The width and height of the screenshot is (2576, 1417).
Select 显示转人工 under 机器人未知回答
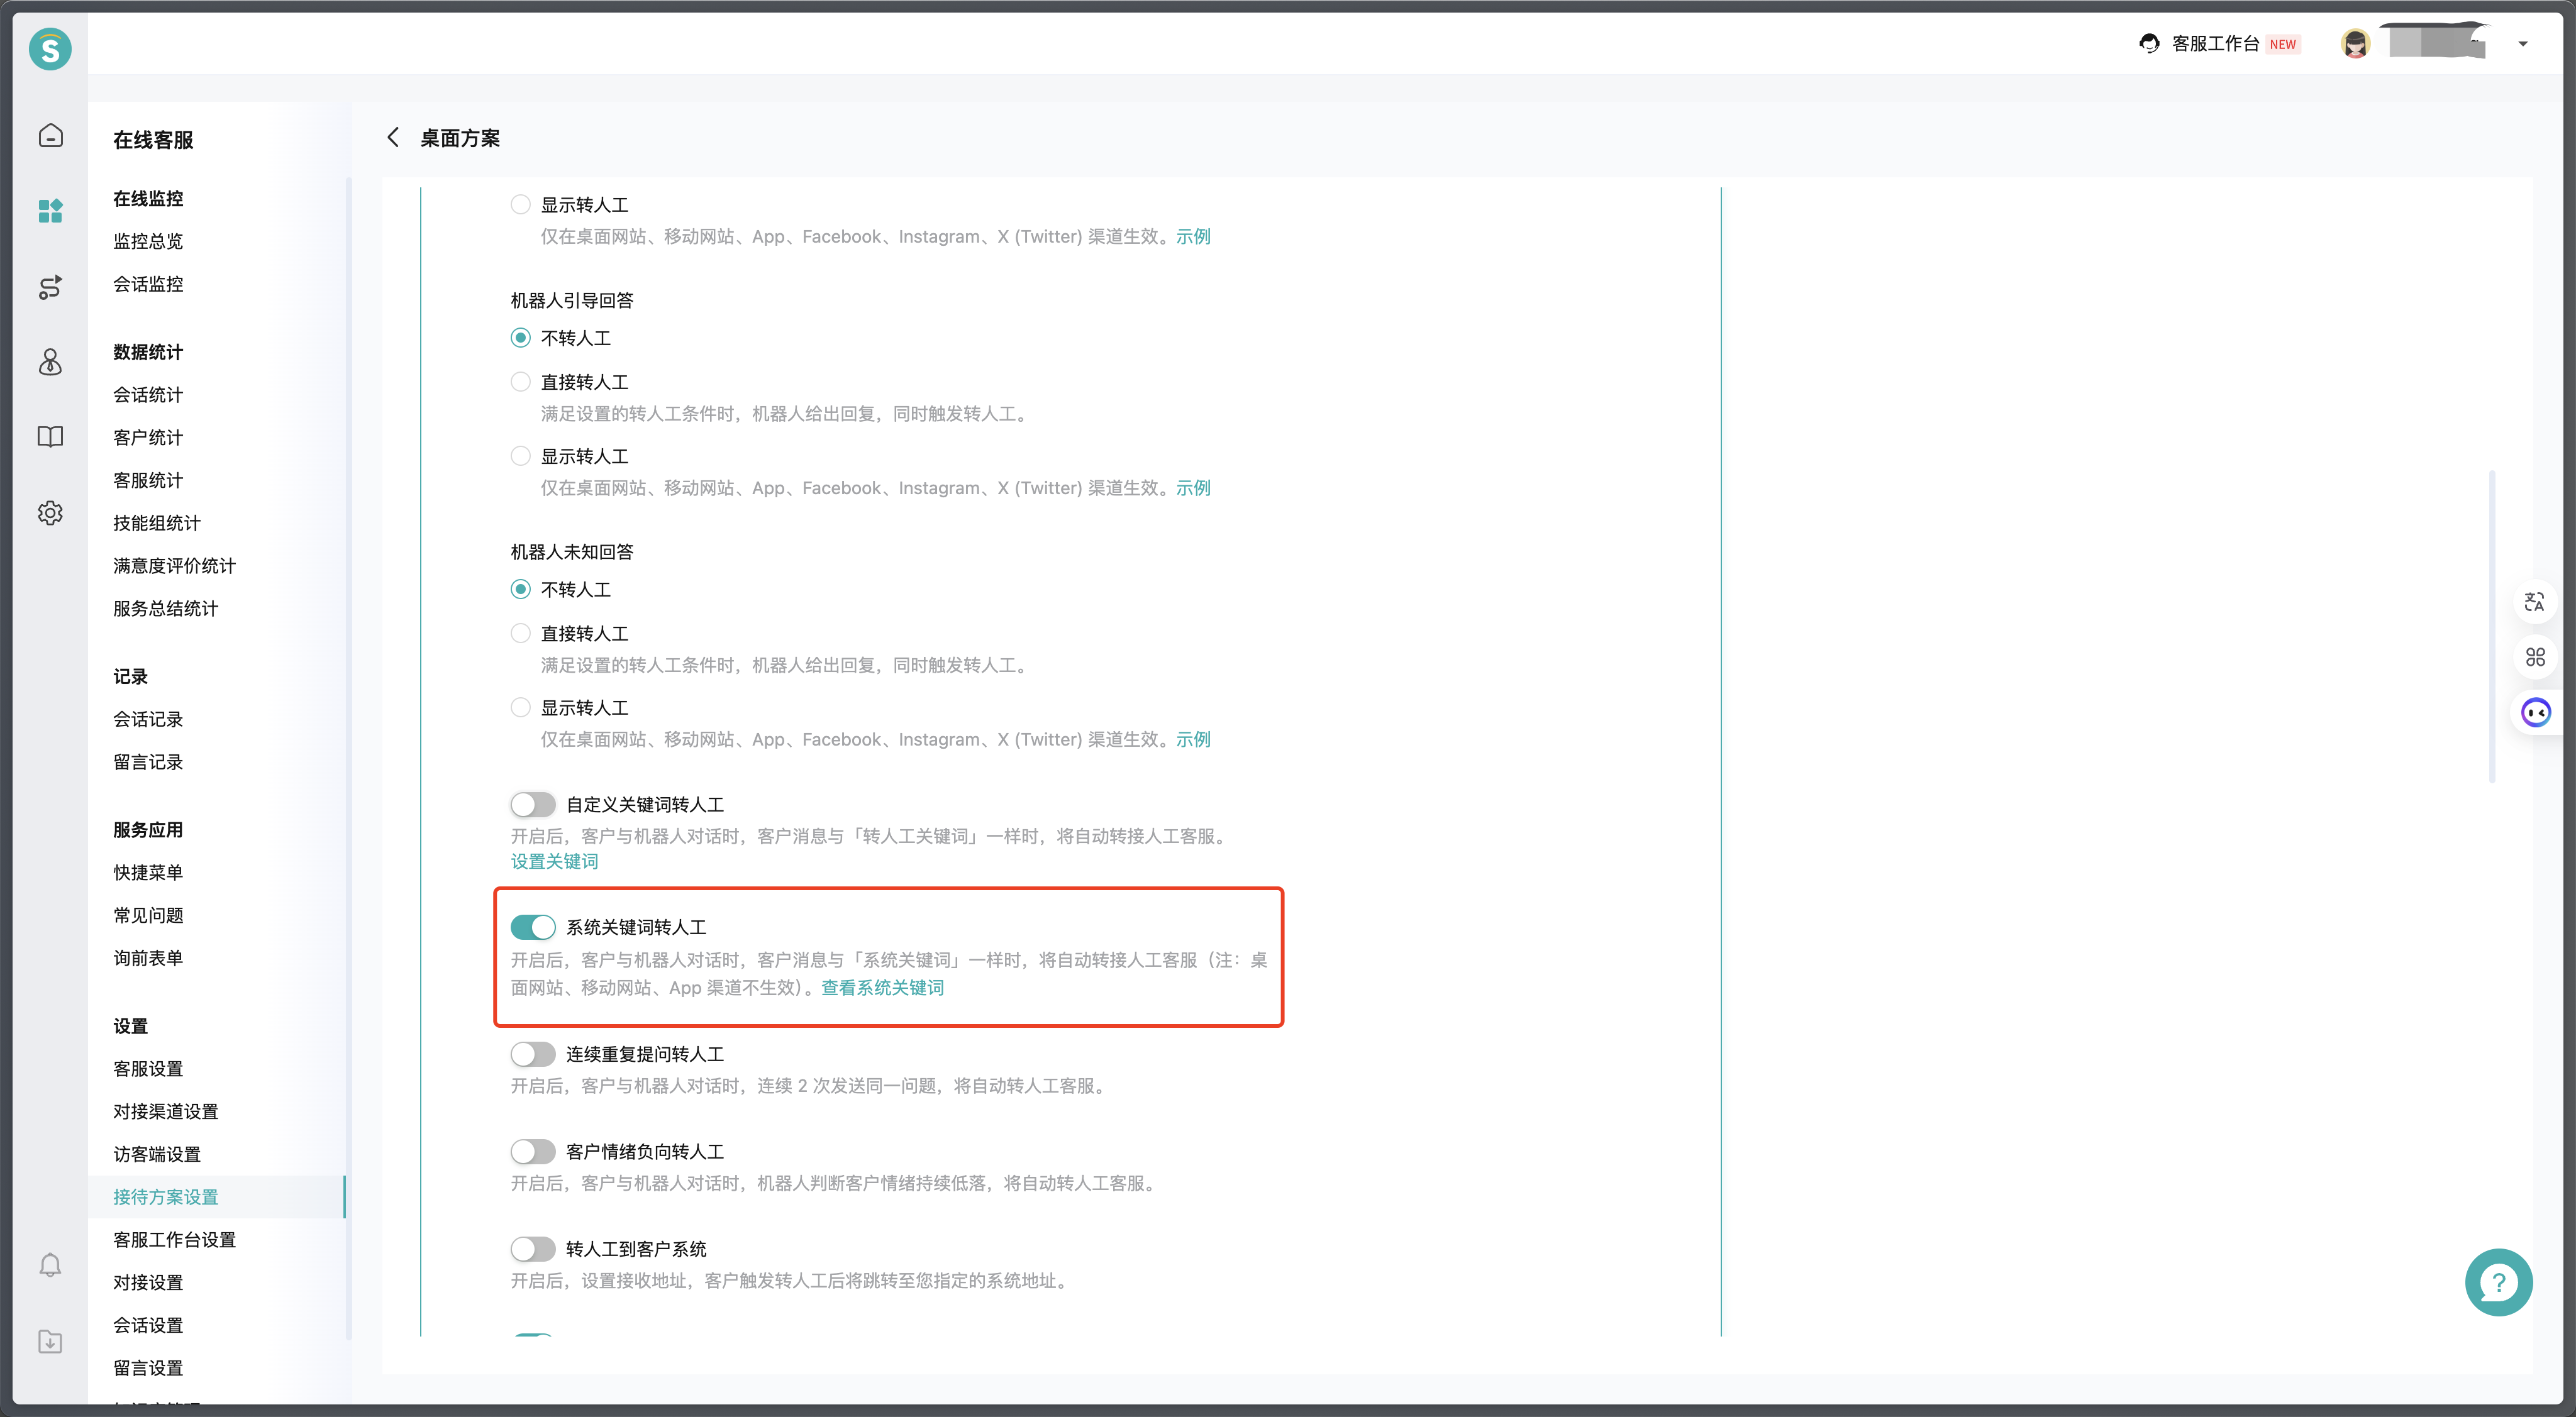click(520, 707)
